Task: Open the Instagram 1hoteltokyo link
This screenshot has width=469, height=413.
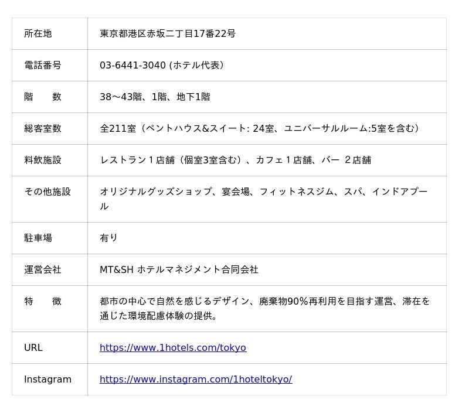Action: (195, 380)
